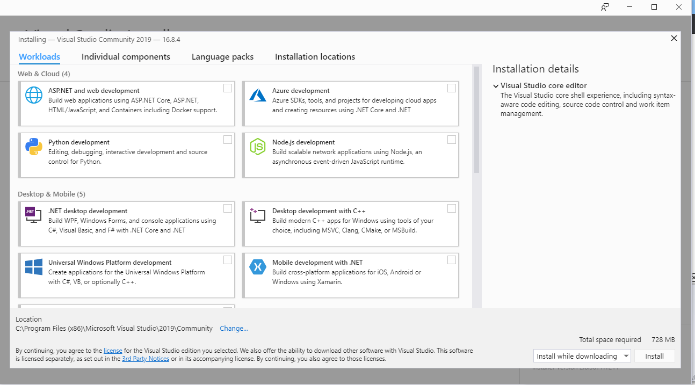Enable the Node.js development workload checkbox
The width and height of the screenshot is (695, 385).
click(x=452, y=140)
